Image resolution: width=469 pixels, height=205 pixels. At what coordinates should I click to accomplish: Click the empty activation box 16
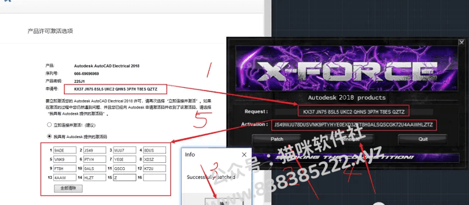click(x=155, y=178)
